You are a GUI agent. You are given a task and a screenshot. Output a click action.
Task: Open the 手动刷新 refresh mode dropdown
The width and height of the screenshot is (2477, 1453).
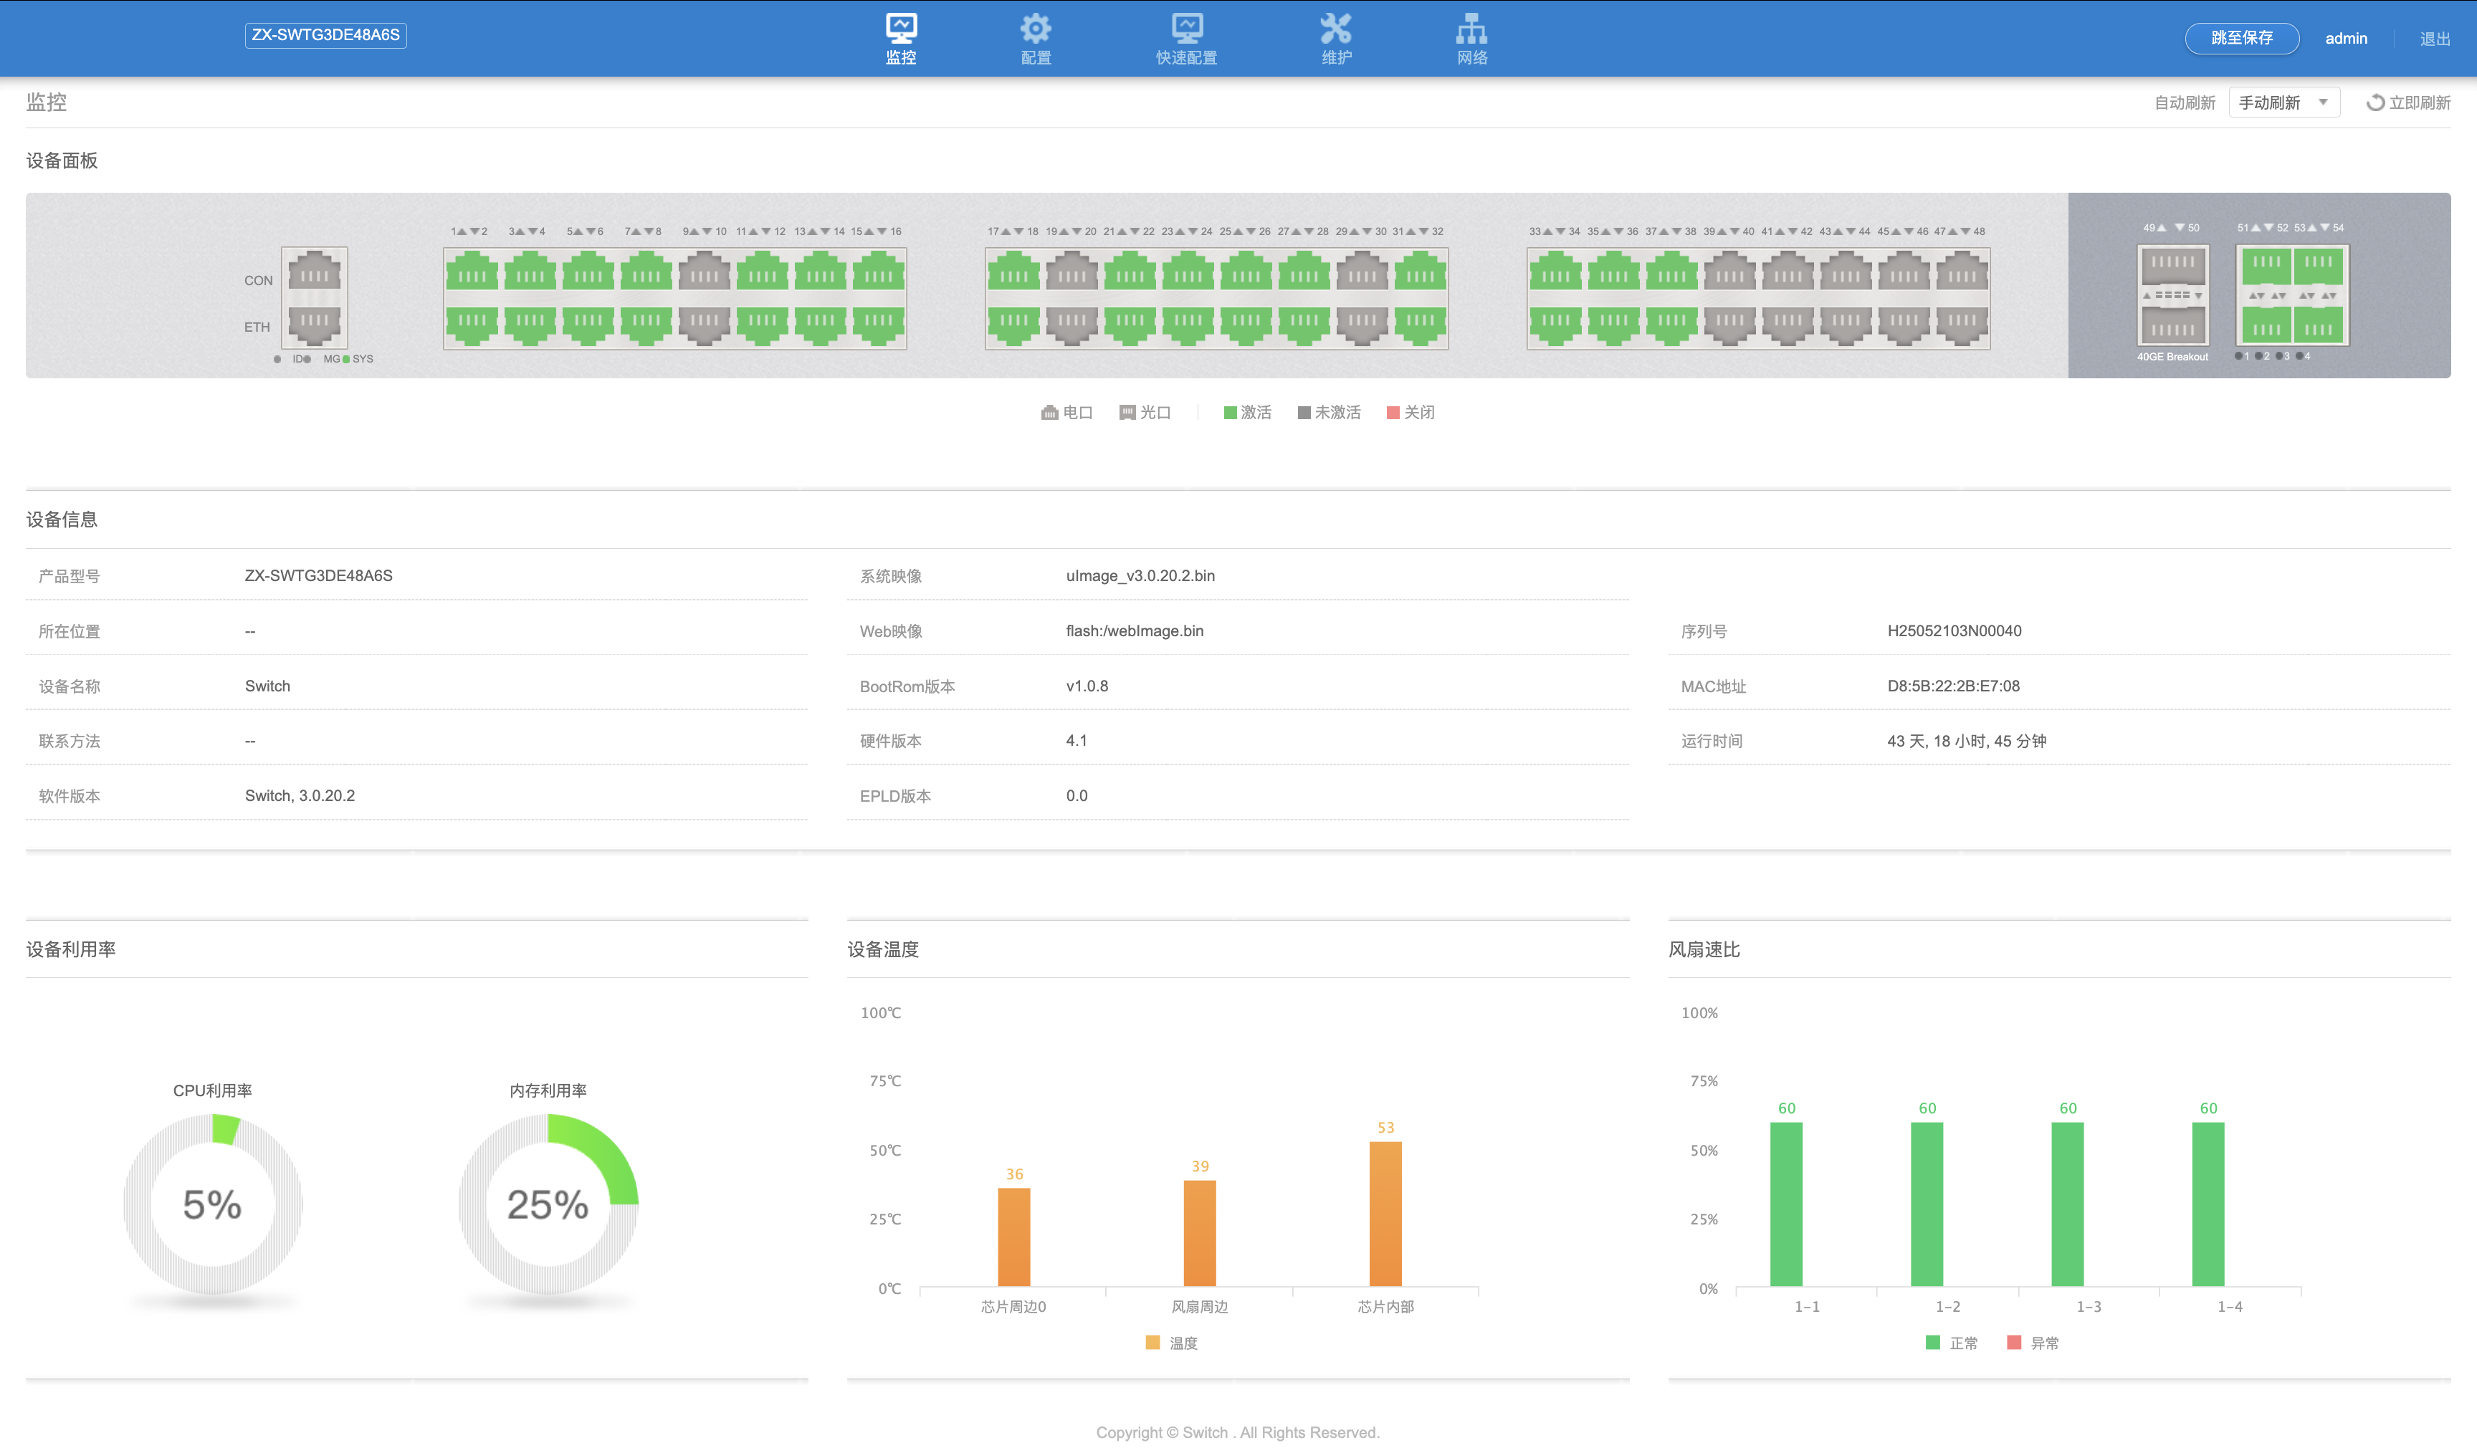2283,102
